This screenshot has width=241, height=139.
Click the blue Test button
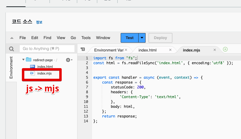pos(129,38)
